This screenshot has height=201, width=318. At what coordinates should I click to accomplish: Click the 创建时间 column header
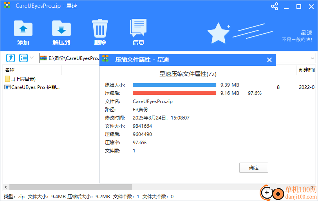tap(307, 70)
